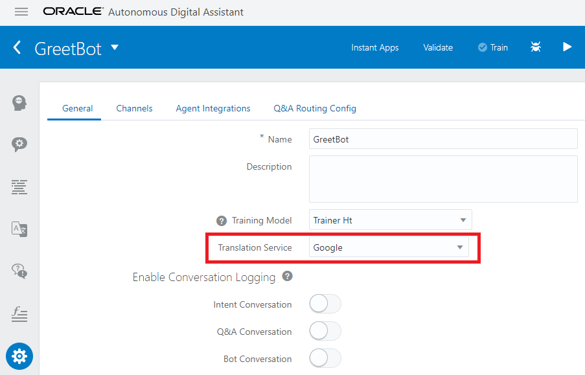Expand the GreetBot title dropdown arrow
The image size is (585, 375).
[x=115, y=47]
